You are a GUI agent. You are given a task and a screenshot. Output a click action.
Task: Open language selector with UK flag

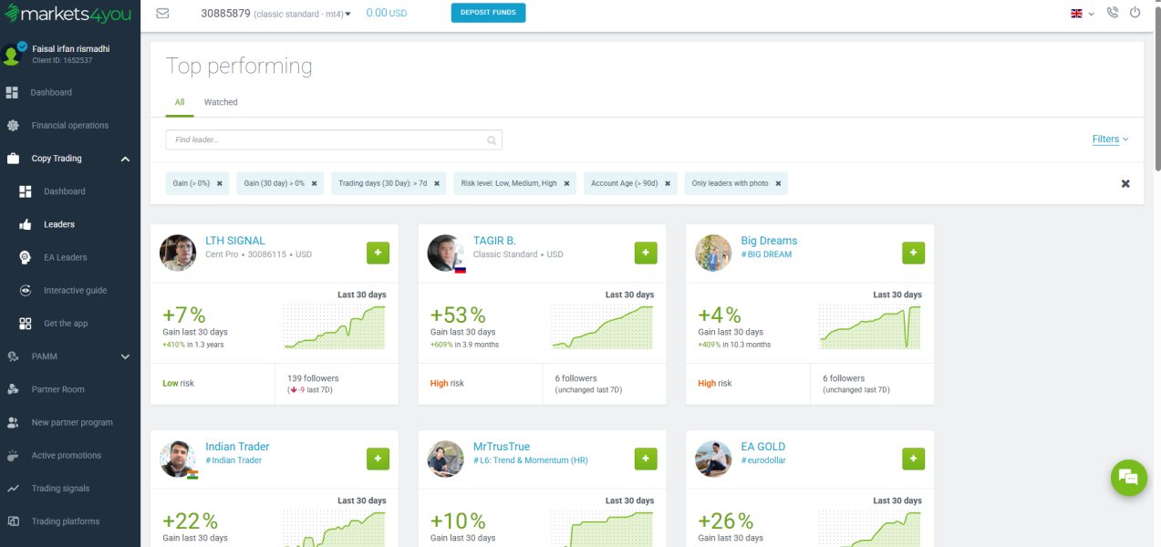[x=1082, y=13]
